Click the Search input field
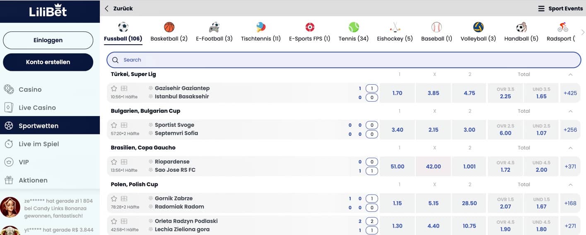The image size is (586, 235). (x=344, y=60)
